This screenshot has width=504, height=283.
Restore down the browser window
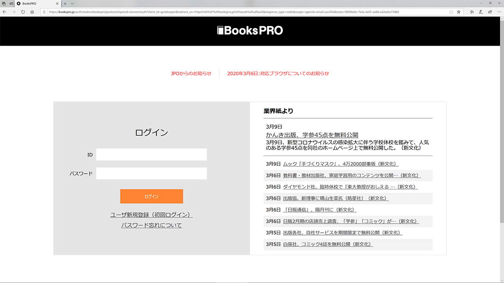(x=490, y=3)
